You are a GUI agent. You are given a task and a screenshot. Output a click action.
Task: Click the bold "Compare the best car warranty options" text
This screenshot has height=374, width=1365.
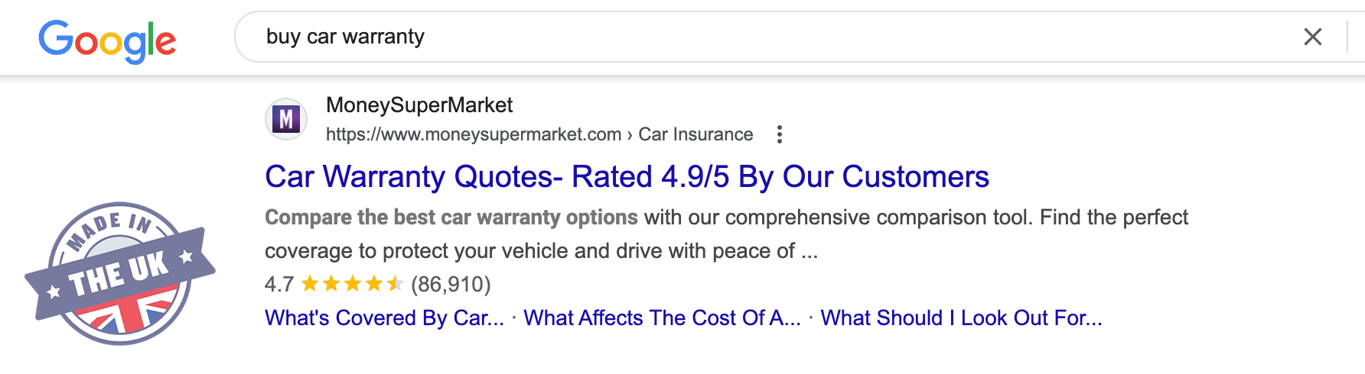(x=451, y=218)
